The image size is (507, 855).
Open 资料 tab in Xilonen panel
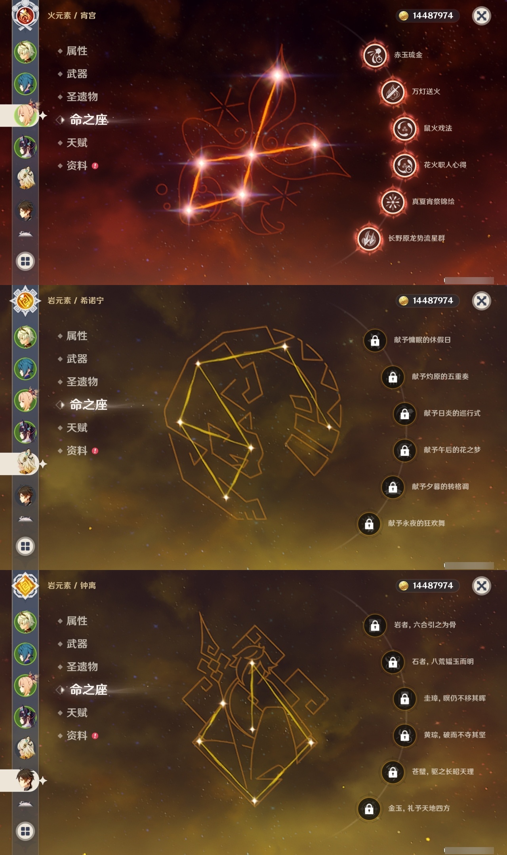tap(77, 451)
